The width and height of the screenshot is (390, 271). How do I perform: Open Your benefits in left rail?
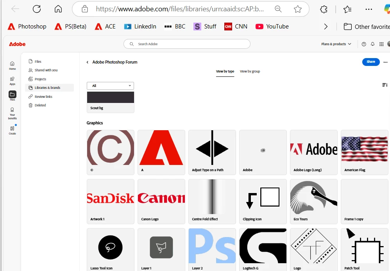(12, 113)
